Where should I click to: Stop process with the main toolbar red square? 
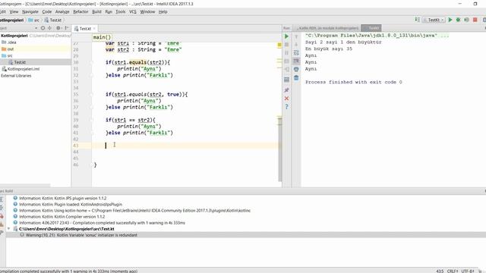point(475,20)
